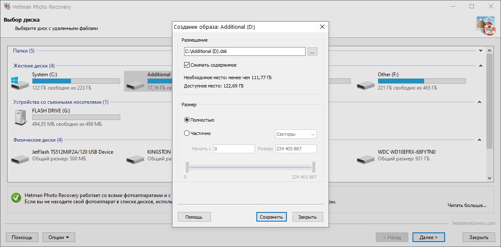Click the Начать с input field

(x=234, y=149)
